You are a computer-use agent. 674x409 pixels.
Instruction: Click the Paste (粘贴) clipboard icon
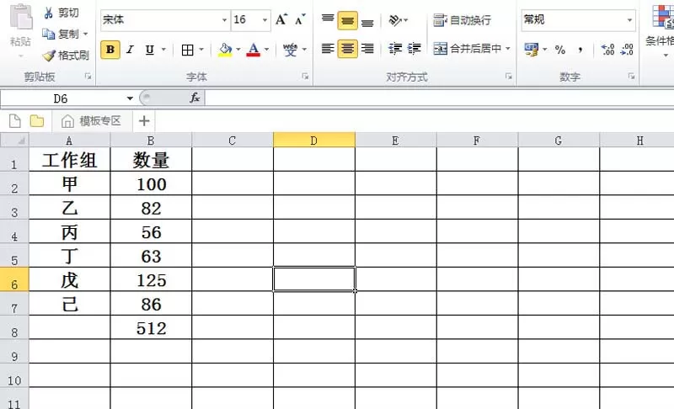point(20,18)
